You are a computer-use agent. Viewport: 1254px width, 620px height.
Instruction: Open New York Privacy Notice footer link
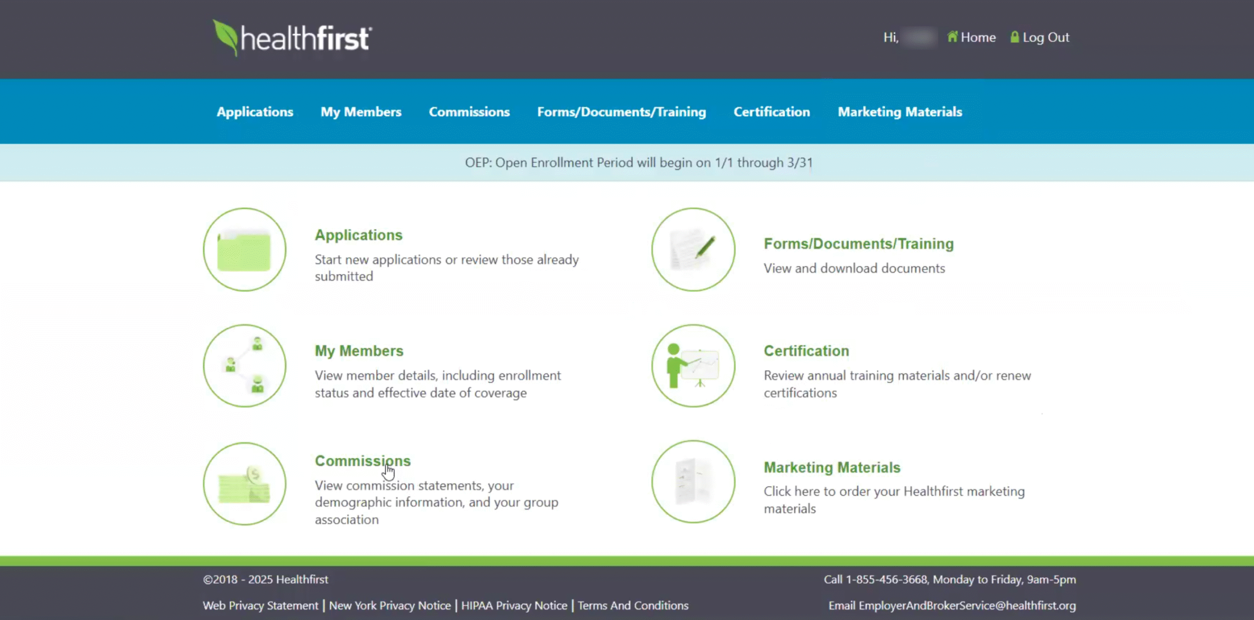pos(390,605)
